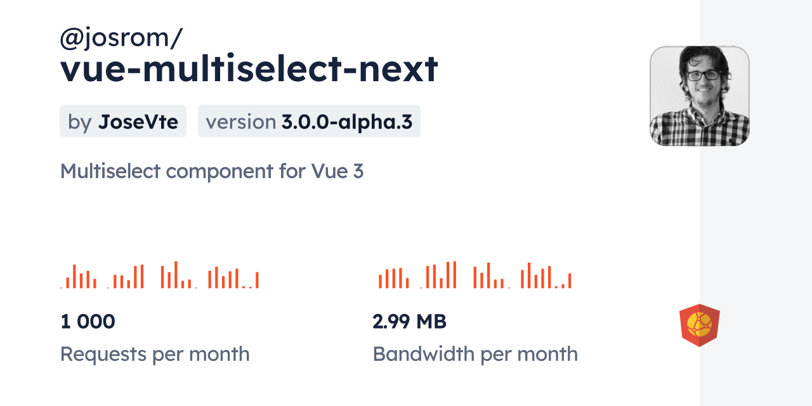Click the @josrom/ scope text
The height and width of the screenshot is (406, 812).
(x=121, y=39)
